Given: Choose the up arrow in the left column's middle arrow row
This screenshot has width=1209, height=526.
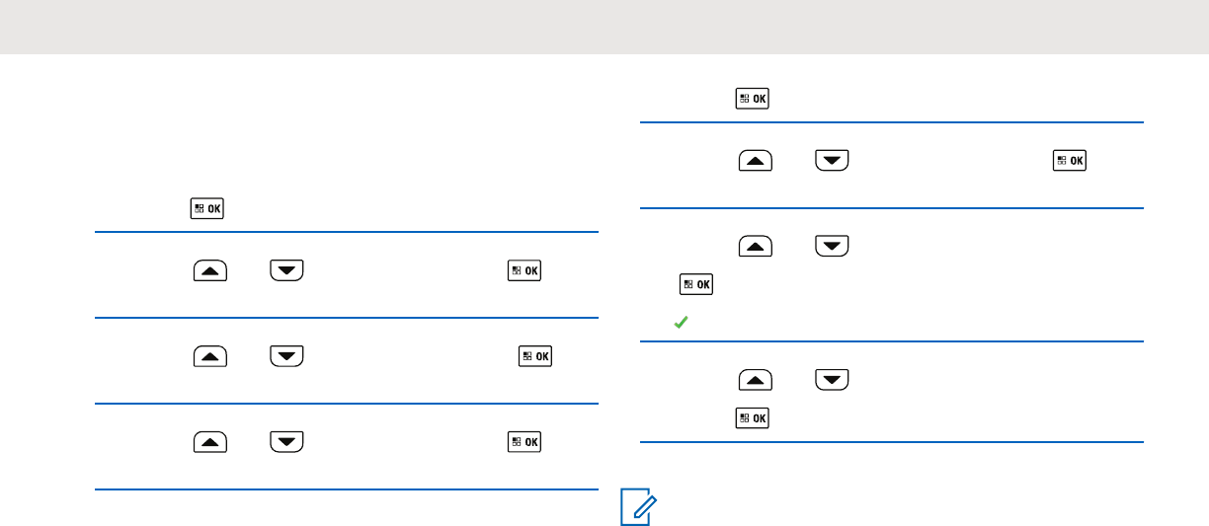Looking at the screenshot, I should click(210, 355).
